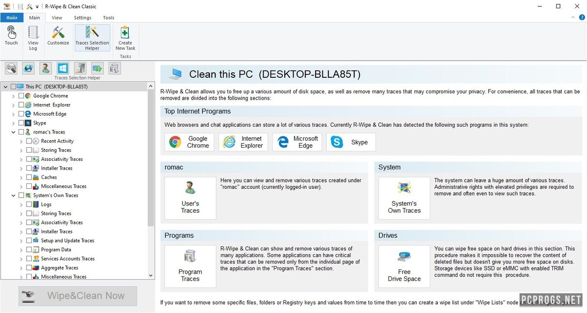The width and height of the screenshot is (587, 313).
Task: Check the Google Chrome tree checkbox
Action: tap(21, 96)
